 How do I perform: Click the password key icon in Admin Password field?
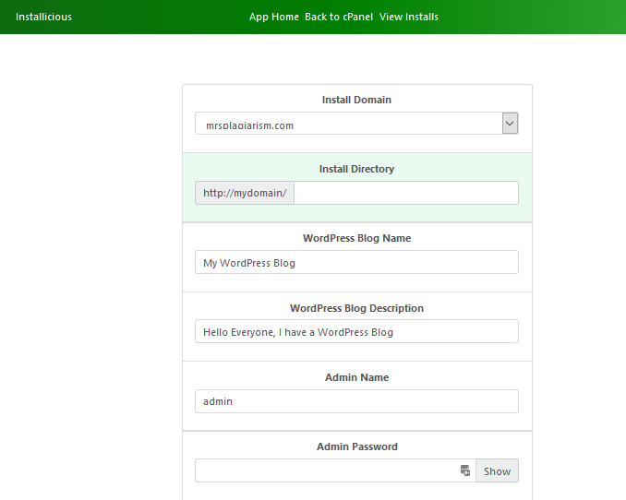[x=465, y=470]
